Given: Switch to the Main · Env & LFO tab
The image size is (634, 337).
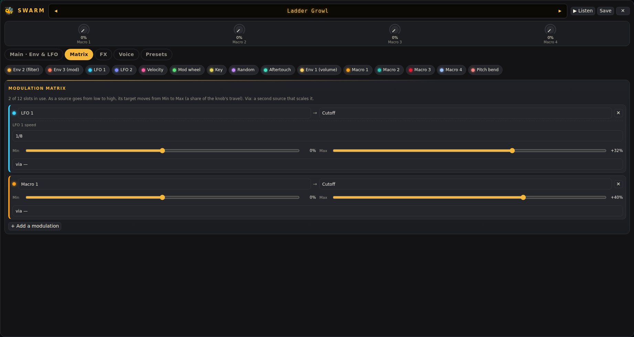Looking at the screenshot, I should coord(34,54).
